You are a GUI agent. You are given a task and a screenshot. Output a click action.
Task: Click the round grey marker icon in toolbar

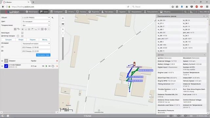click(x=46, y=29)
